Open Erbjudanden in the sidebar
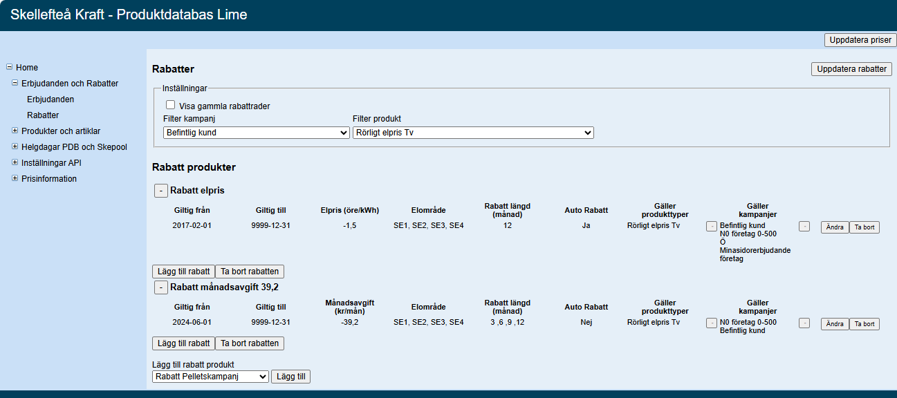 tap(50, 99)
